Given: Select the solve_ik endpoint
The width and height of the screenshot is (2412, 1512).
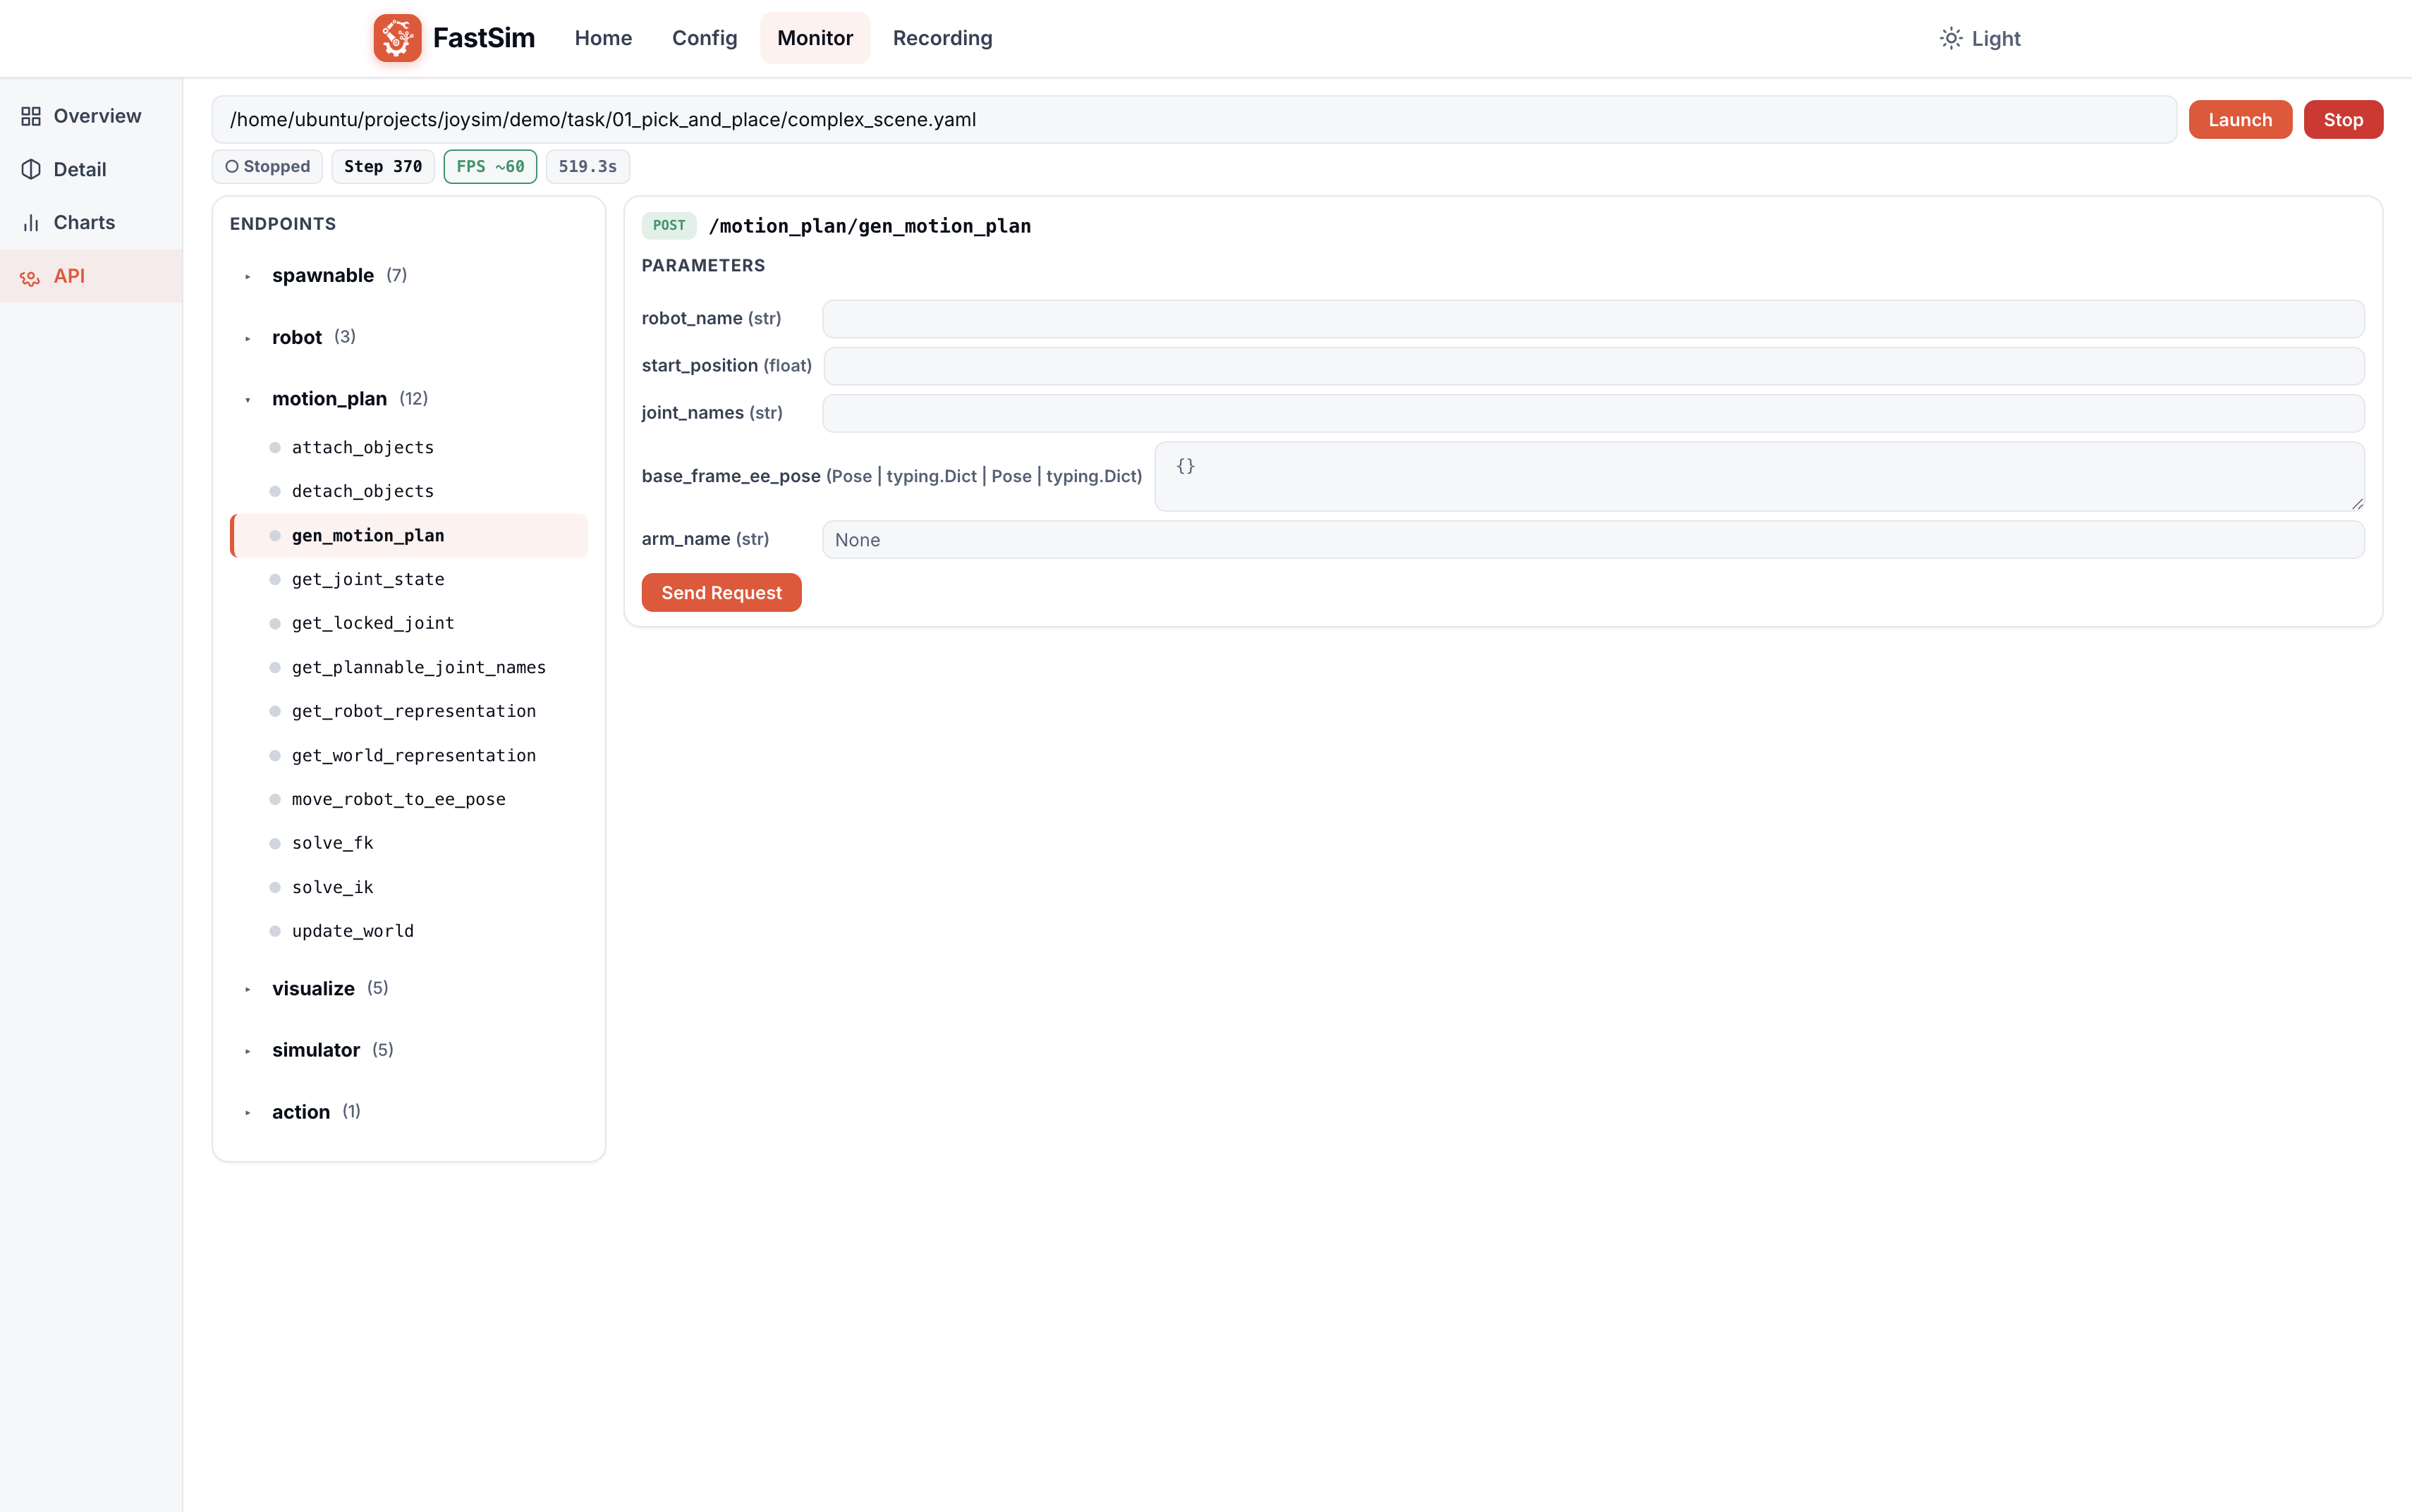Looking at the screenshot, I should point(409,887).
